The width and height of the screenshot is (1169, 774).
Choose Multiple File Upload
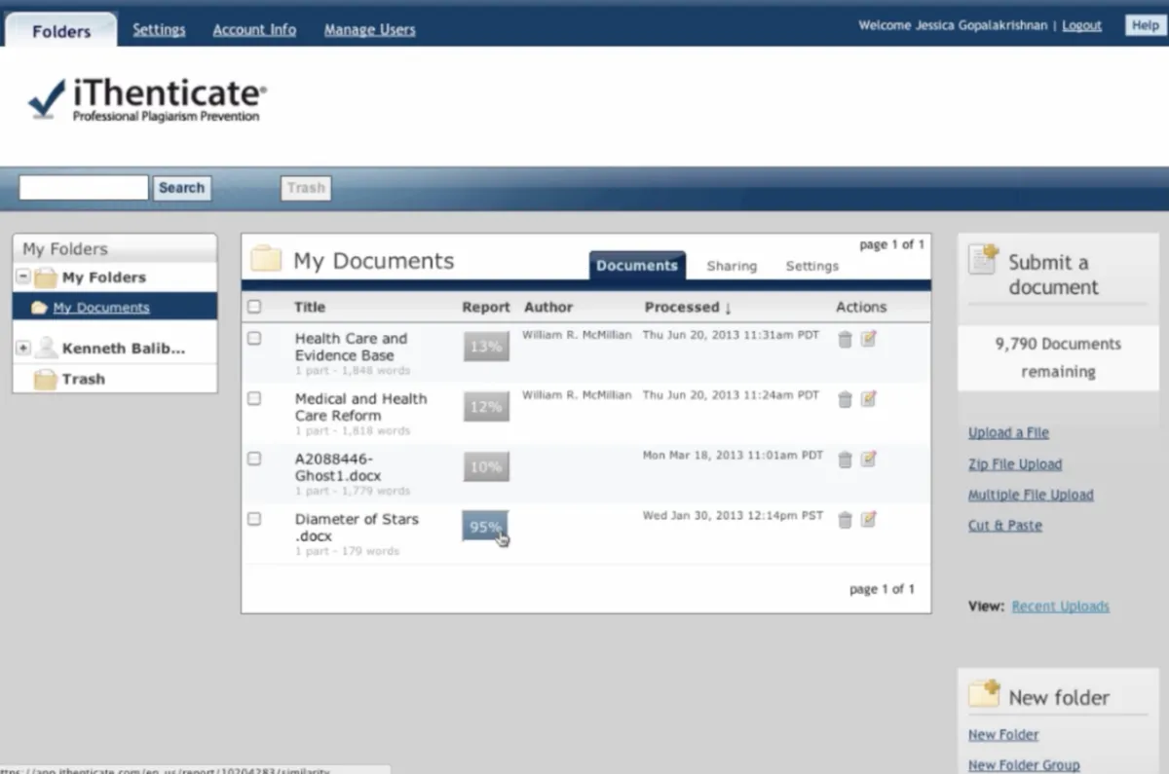click(1031, 495)
